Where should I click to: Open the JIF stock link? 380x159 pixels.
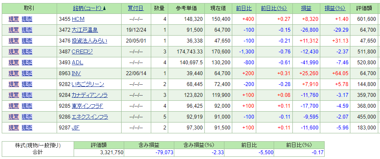point(76,128)
